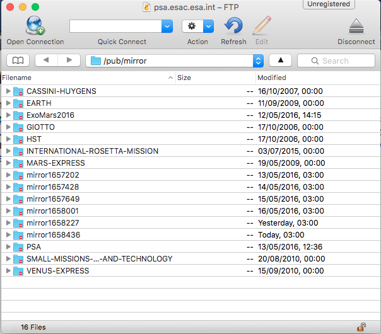Expand the mirror1657428 folder triangle
The image size is (381, 334).
(x=8, y=187)
